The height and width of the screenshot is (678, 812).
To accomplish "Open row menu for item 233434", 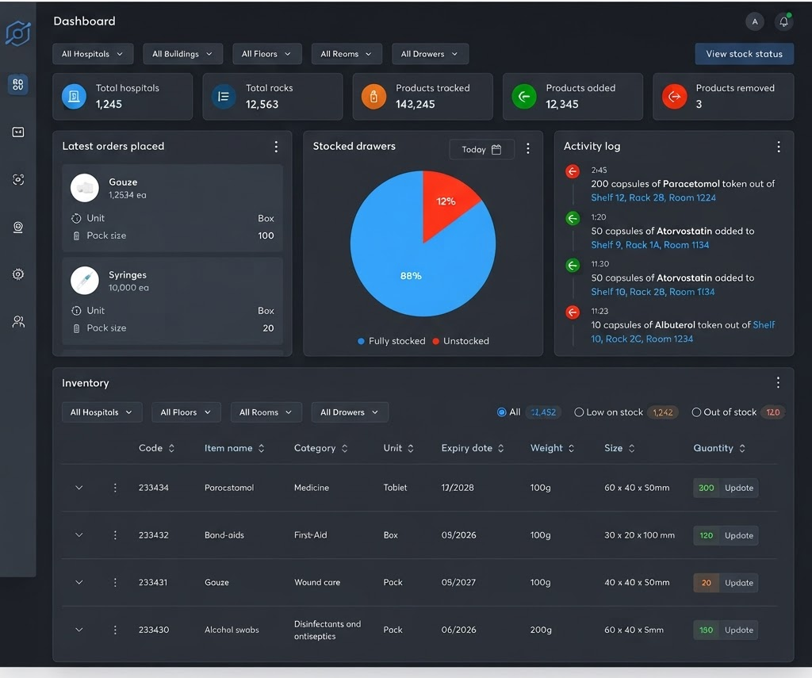I will coord(115,488).
